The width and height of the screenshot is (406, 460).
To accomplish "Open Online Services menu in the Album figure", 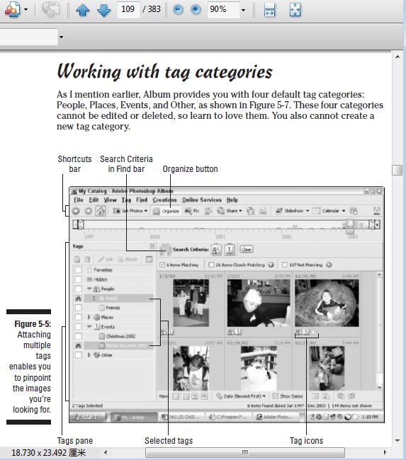I will pyautogui.click(x=202, y=200).
